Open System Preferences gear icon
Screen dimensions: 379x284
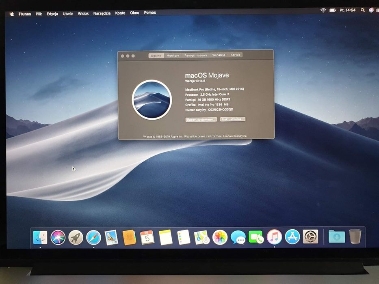310,237
